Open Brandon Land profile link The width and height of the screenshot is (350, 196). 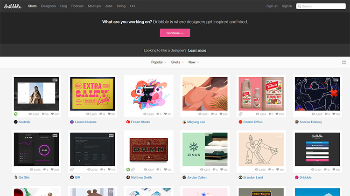pyautogui.click(x=253, y=177)
